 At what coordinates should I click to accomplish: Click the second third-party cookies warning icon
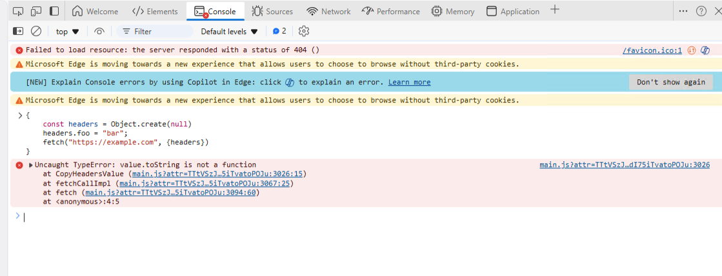coord(19,100)
